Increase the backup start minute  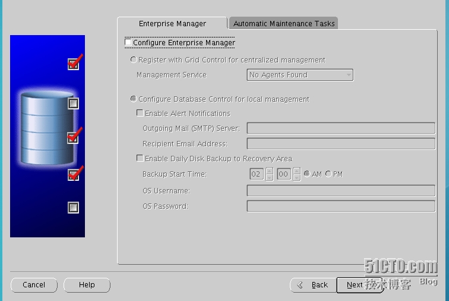tap(297, 171)
